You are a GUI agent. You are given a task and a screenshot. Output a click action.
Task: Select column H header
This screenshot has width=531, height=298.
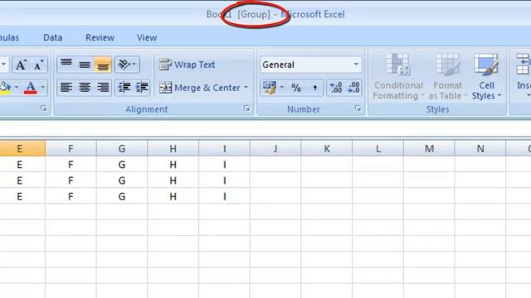click(173, 148)
